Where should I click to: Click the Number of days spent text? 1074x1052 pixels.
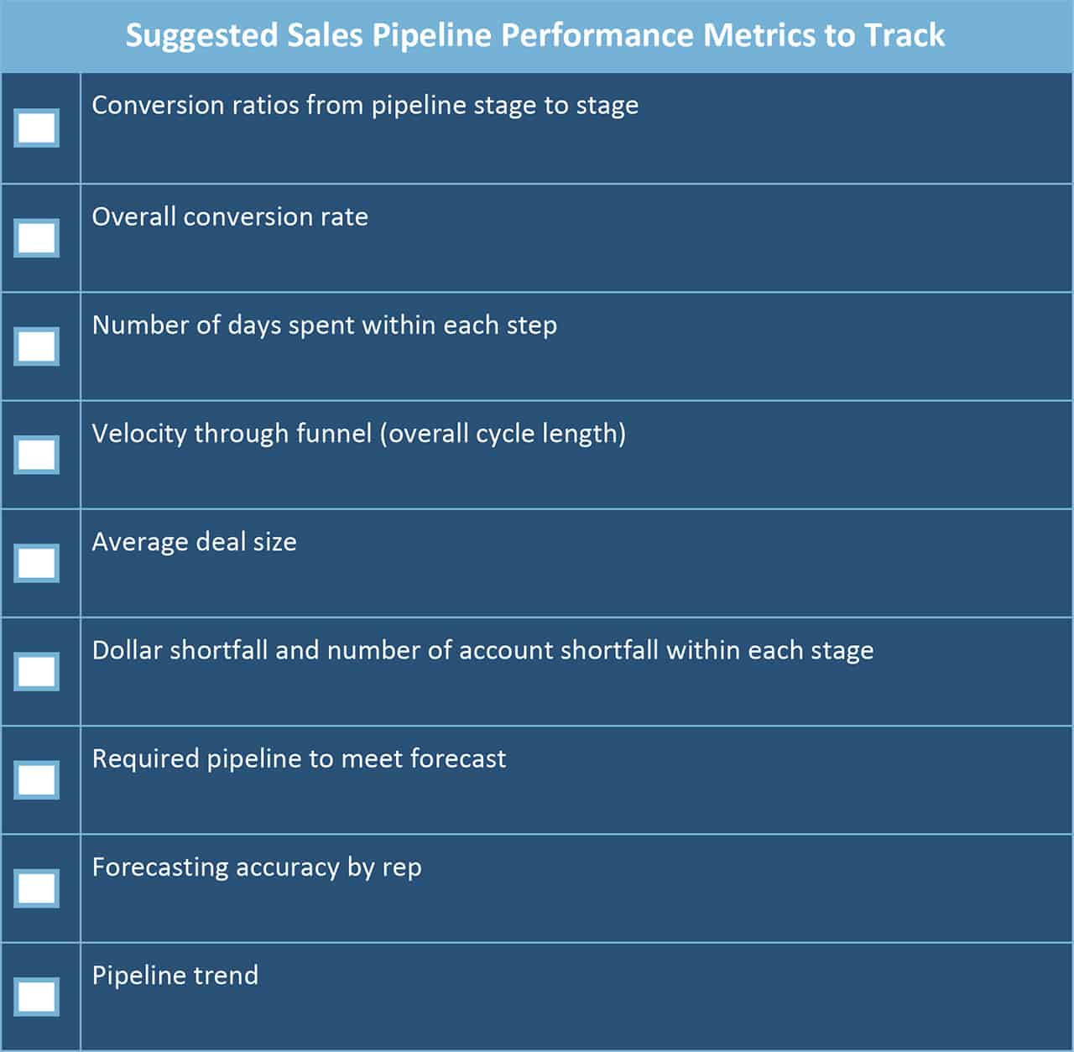coord(324,325)
